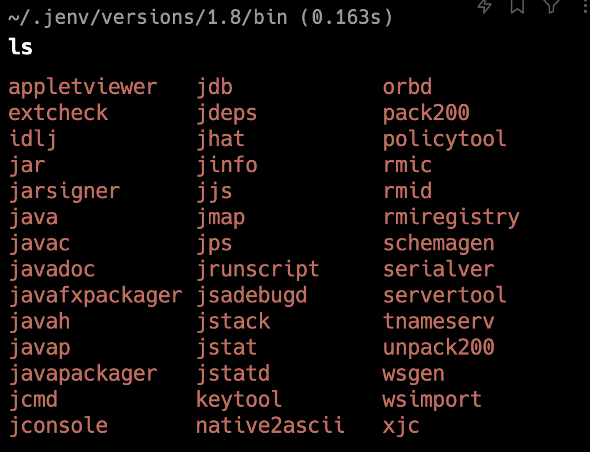Select the rmiregistry file name
Screen dimensions: 590x452
[451, 217]
